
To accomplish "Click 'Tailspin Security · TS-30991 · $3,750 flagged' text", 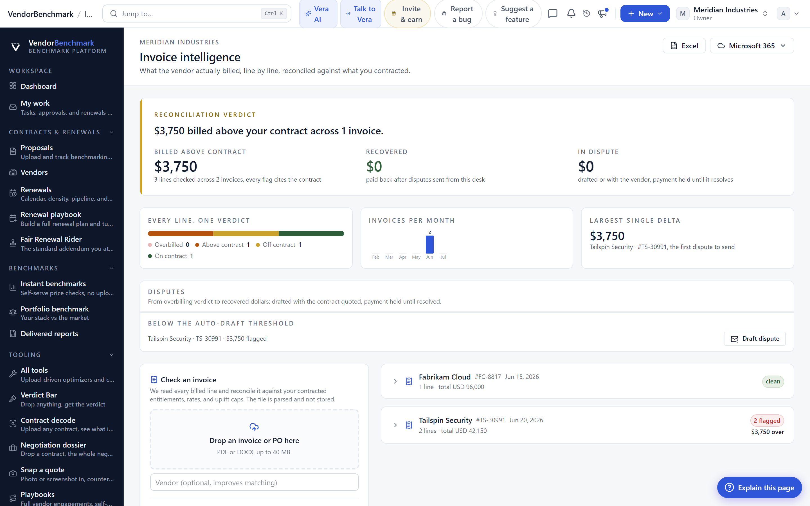I will 207,339.
